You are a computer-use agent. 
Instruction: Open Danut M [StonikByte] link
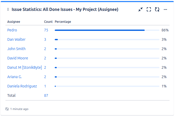point(25,67)
